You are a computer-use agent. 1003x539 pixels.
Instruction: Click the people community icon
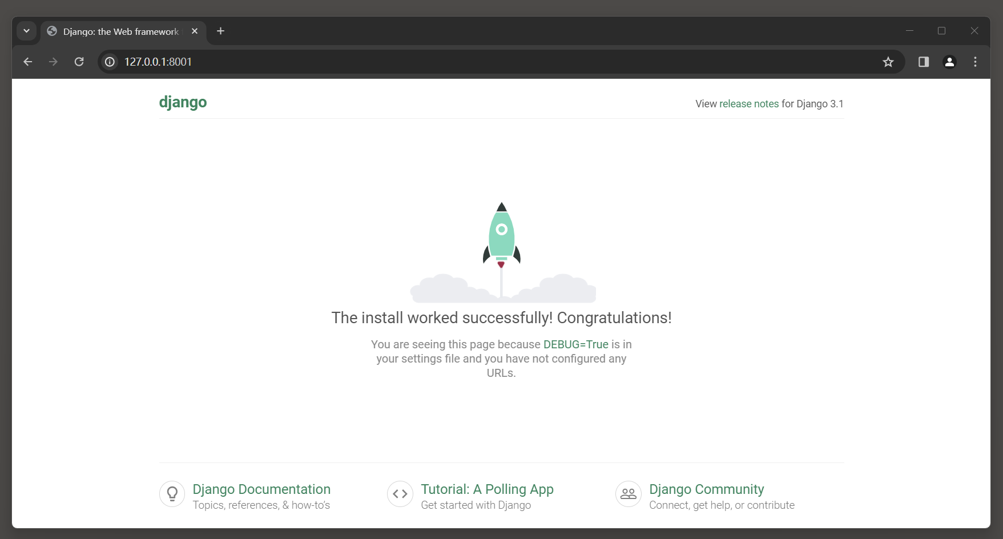[629, 494]
